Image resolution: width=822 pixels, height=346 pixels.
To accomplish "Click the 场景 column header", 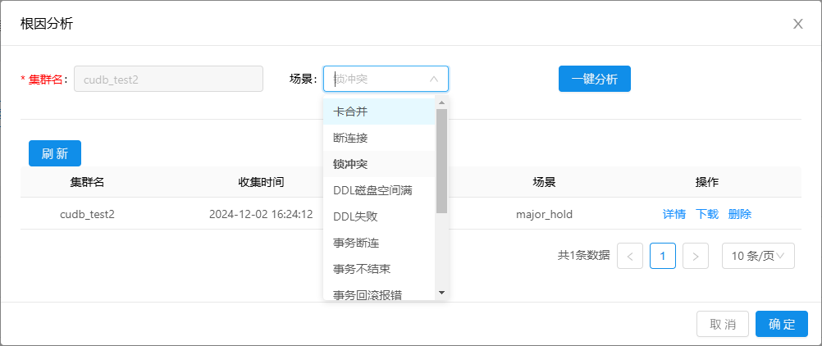I will coord(544,182).
